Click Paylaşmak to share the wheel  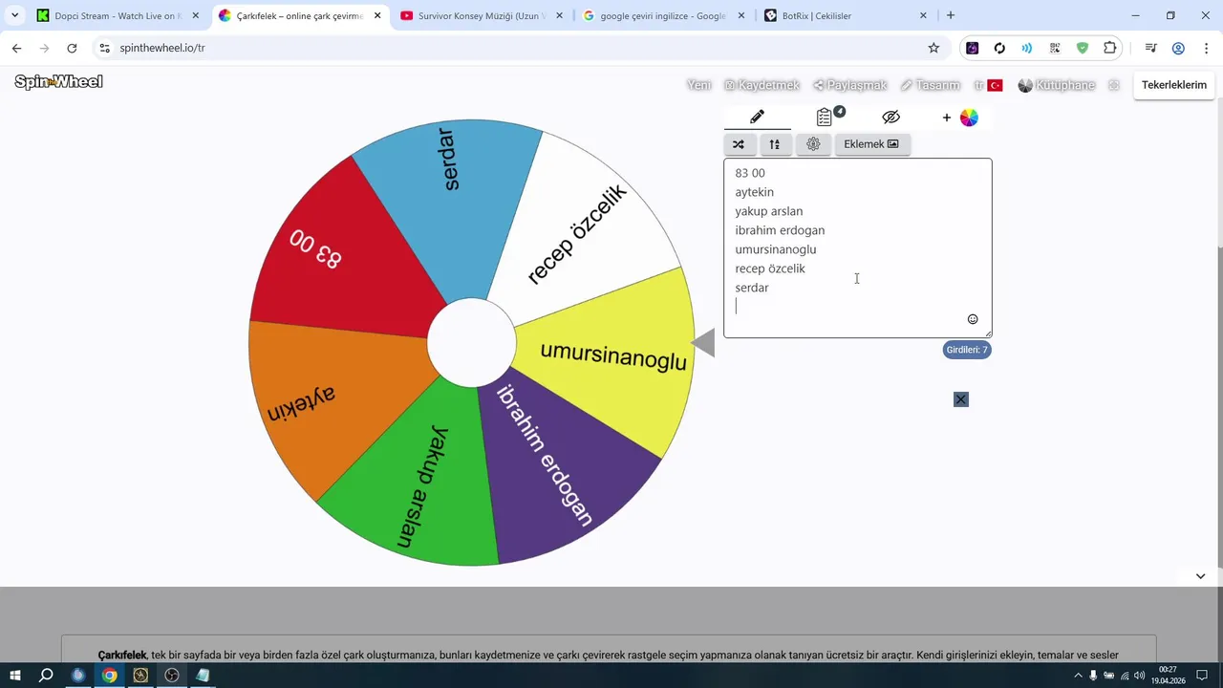point(850,85)
